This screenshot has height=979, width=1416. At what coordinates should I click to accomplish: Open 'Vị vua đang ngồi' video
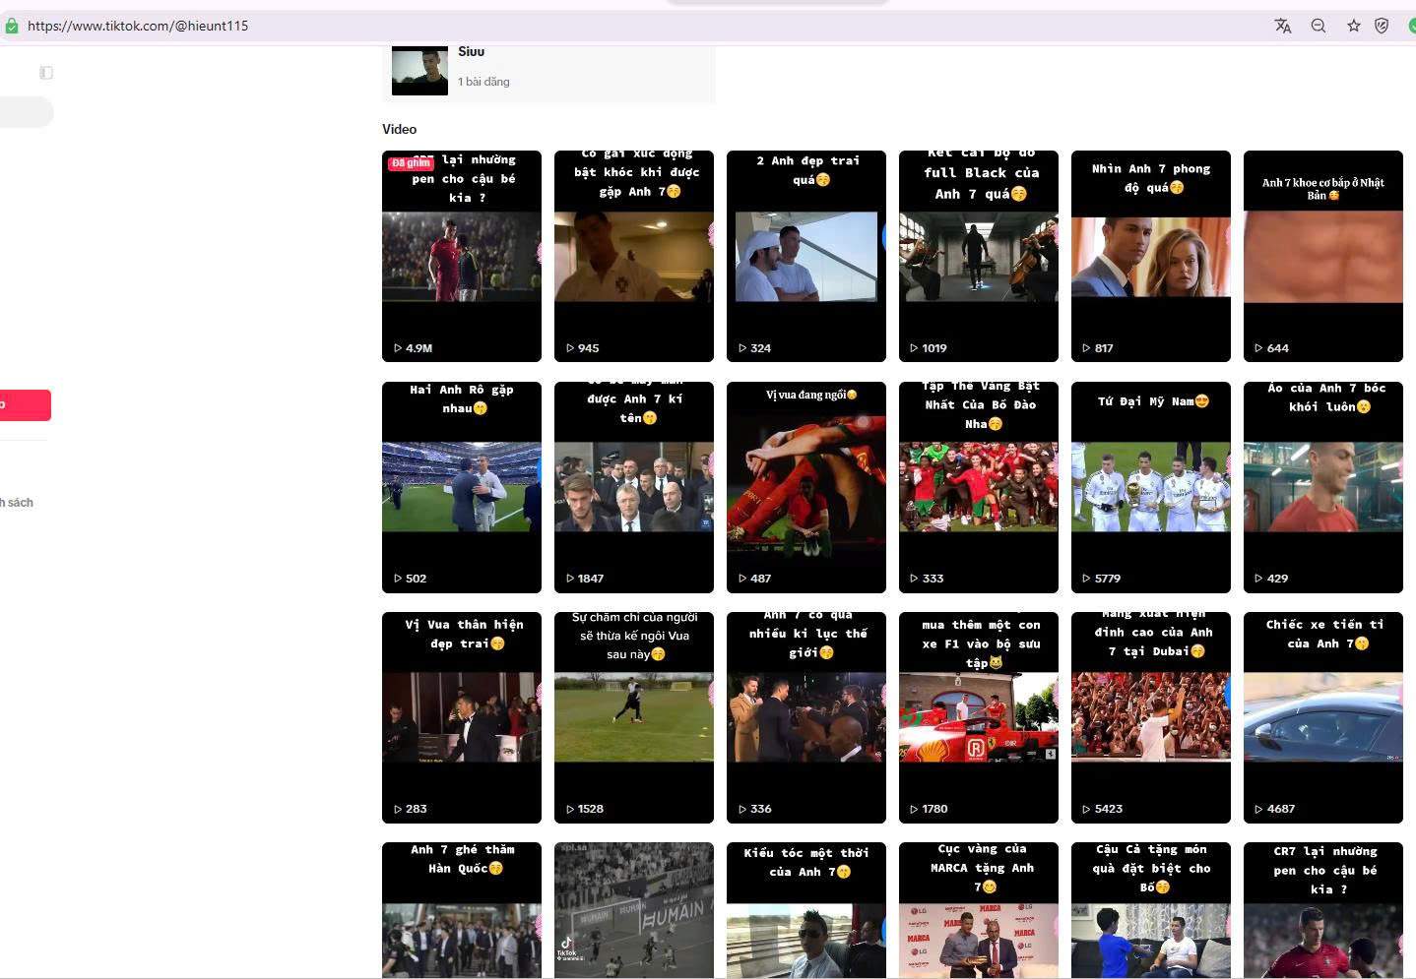[x=806, y=487]
